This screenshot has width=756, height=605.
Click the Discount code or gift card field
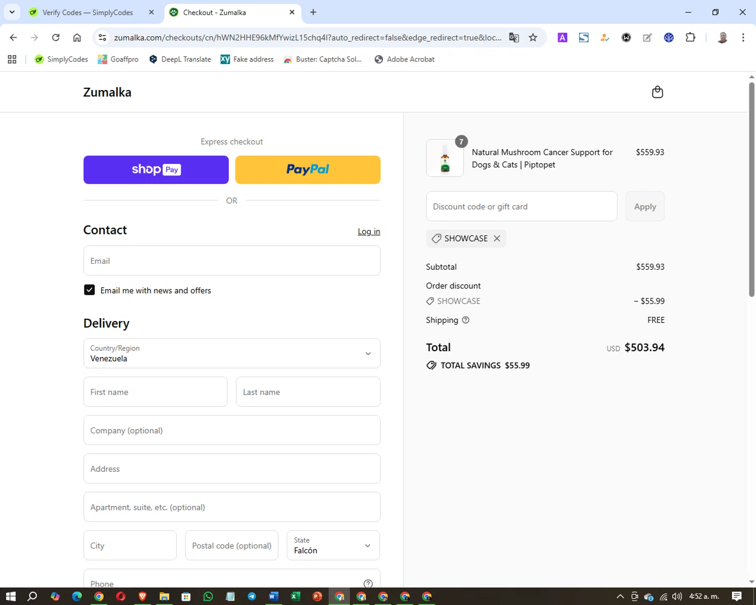(522, 206)
